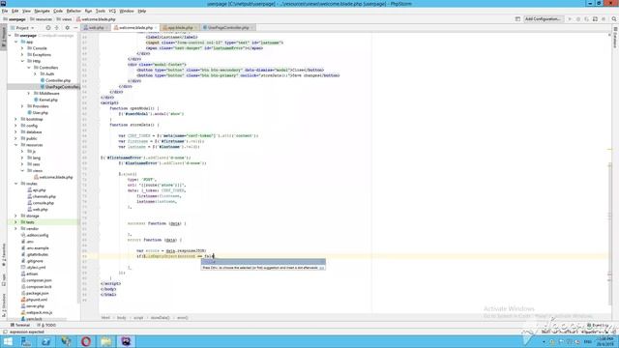Open PowerShell from the taskbar
Screen dimensions: 619x348
(x=45, y=341)
